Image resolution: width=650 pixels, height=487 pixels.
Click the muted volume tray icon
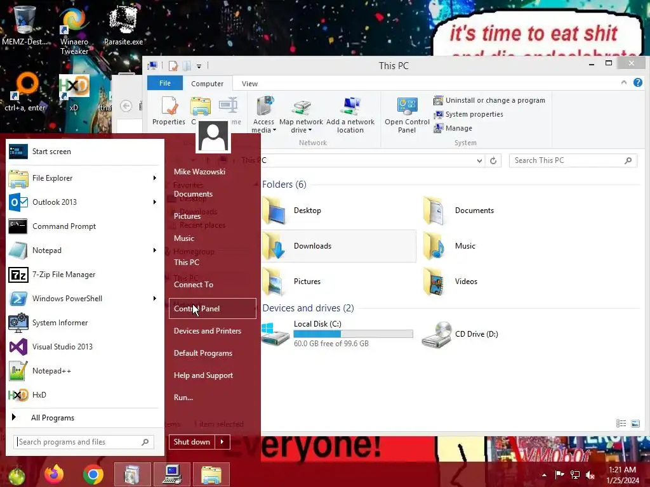pos(590,474)
